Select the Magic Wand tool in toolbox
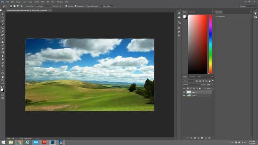258x145 pixels. 2,25
